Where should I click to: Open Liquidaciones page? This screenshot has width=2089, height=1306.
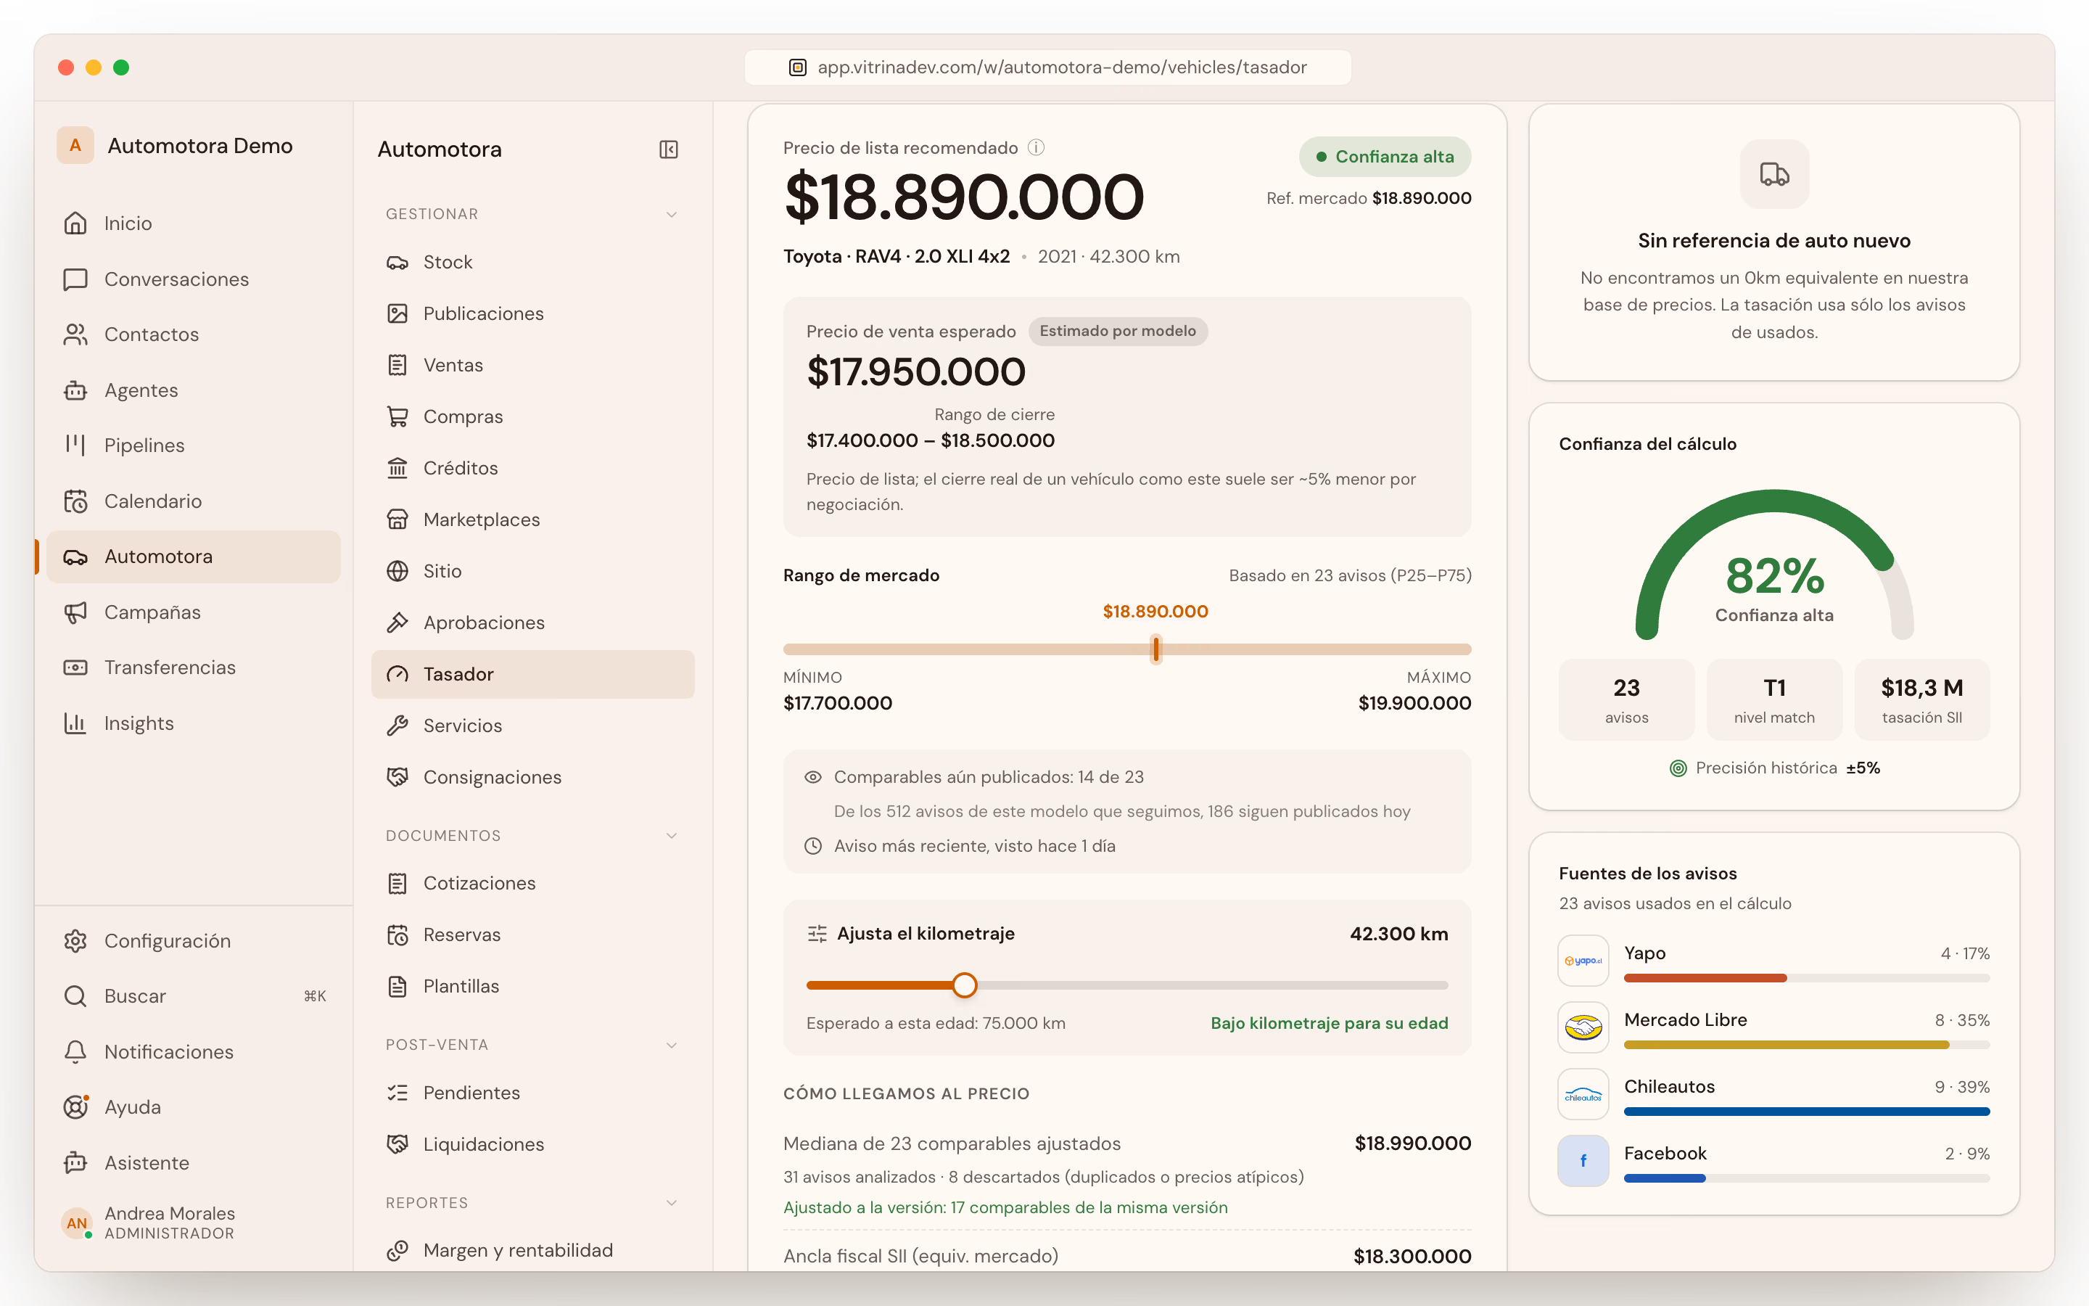(532, 1144)
